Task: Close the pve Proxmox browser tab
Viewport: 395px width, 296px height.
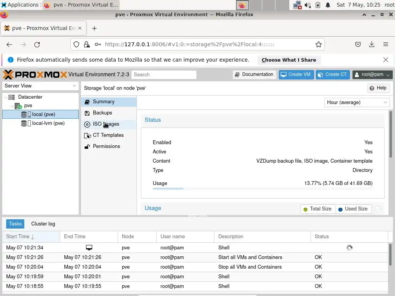Action: [x=80, y=28]
